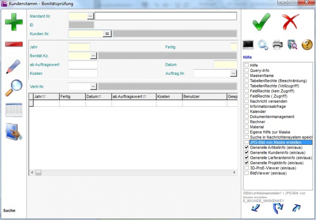Click the red minus delete record icon

(14, 44)
